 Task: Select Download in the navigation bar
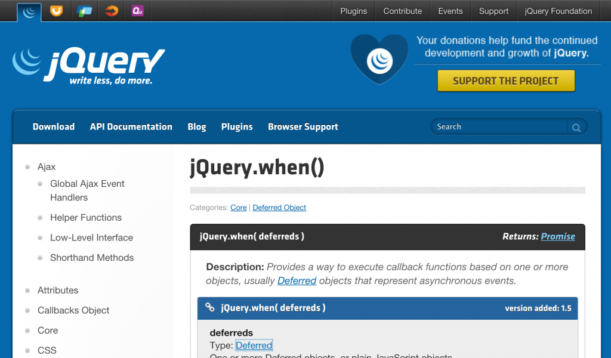54,126
